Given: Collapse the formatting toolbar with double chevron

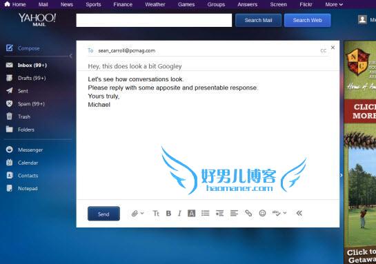Looking at the screenshot, I should tap(299, 213).
